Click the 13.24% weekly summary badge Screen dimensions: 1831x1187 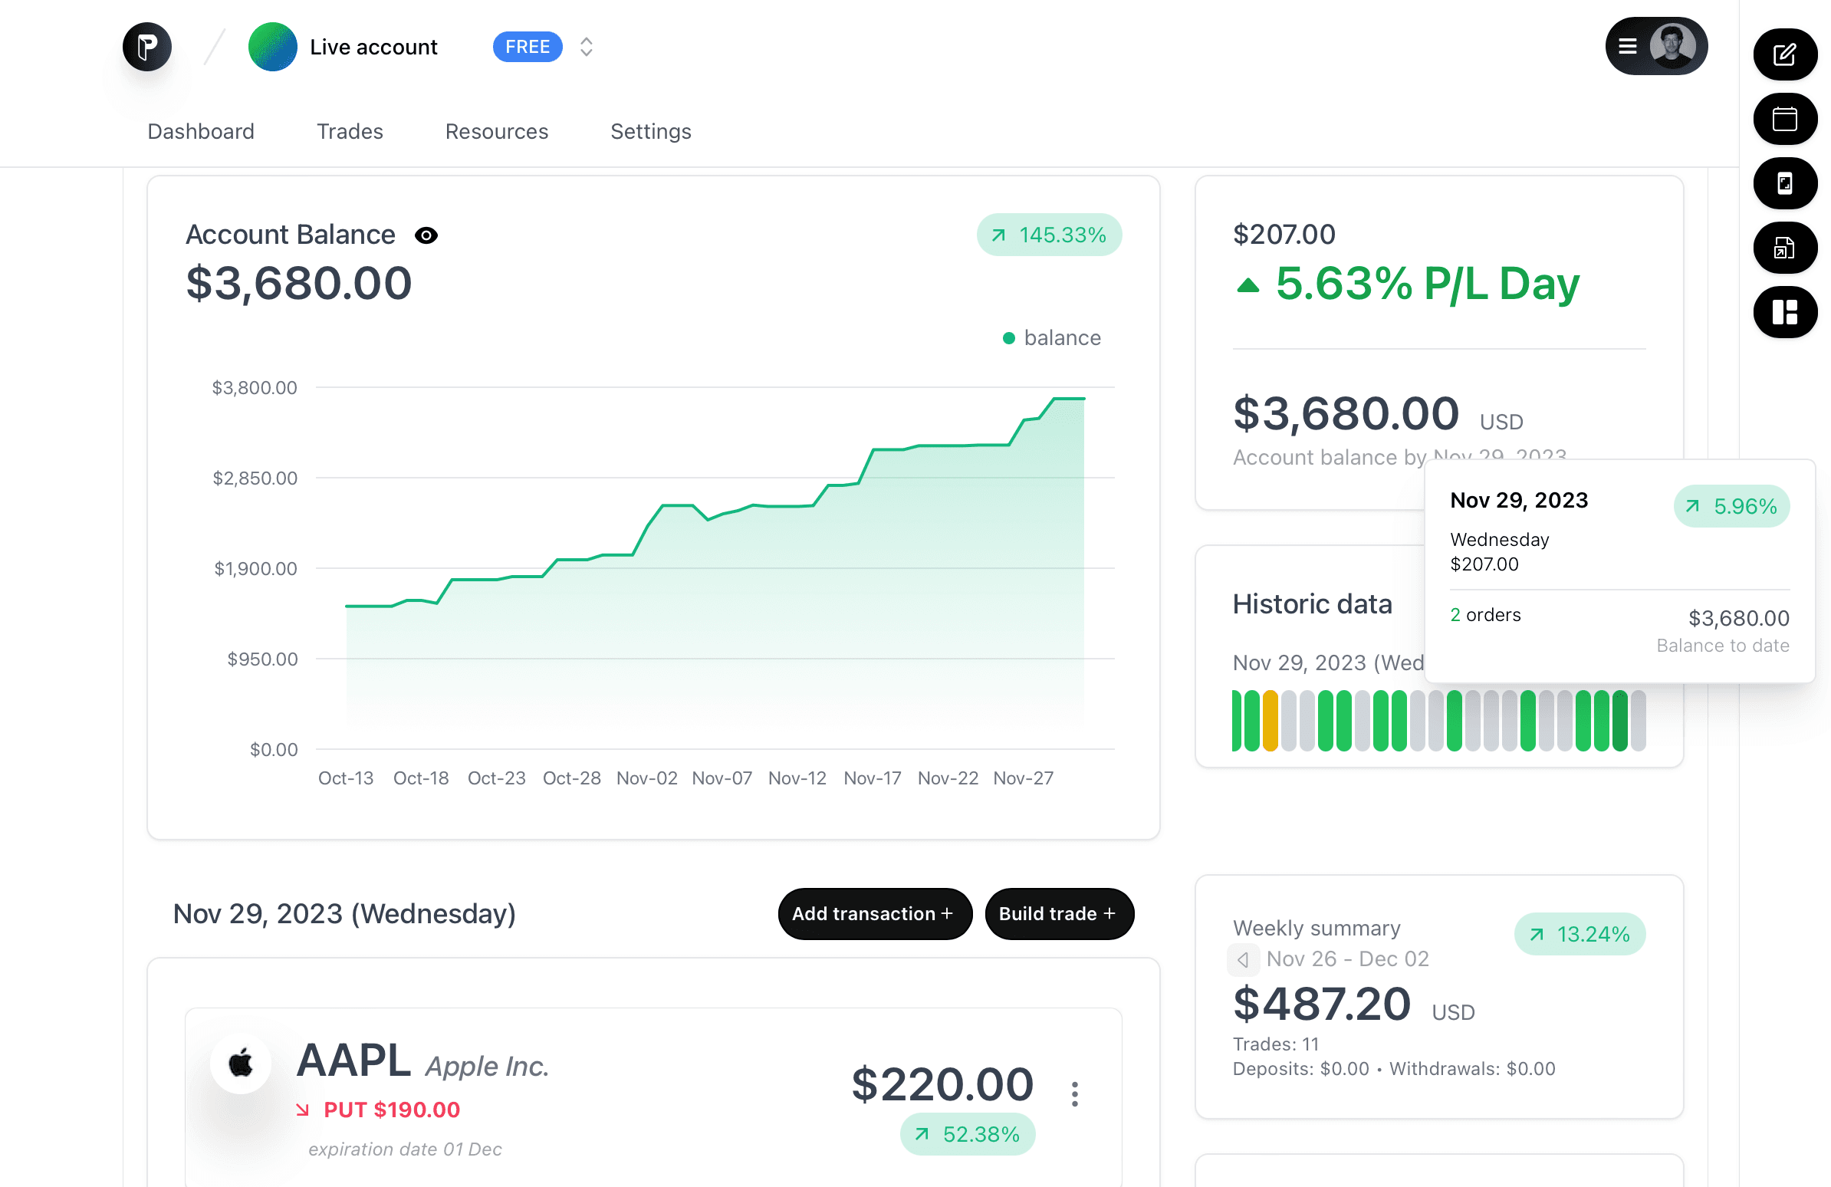pyautogui.click(x=1580, y=934)
